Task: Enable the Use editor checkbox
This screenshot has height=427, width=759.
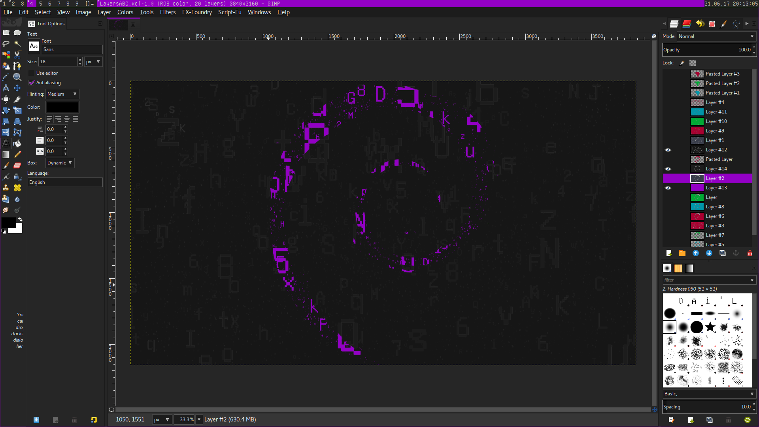Action: point(32,73)
